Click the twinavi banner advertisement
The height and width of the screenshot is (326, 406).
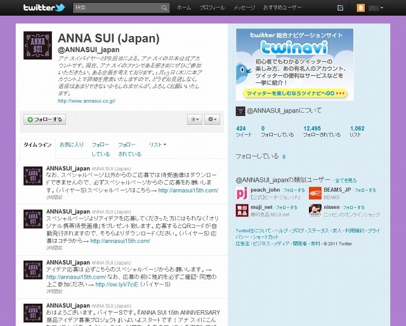pyautogui.click(x=294, y=65)
